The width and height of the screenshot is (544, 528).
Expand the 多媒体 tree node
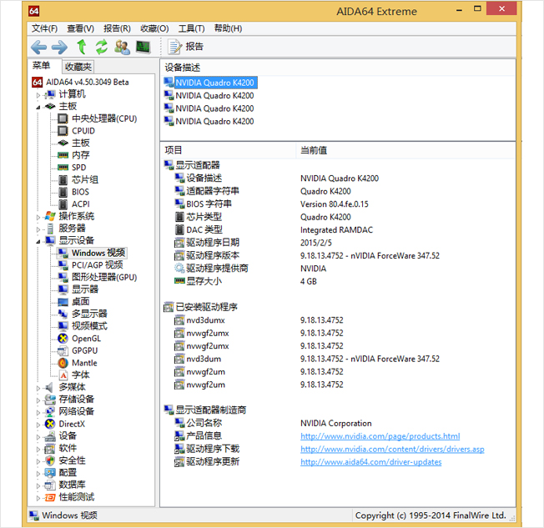click(38, 388)
